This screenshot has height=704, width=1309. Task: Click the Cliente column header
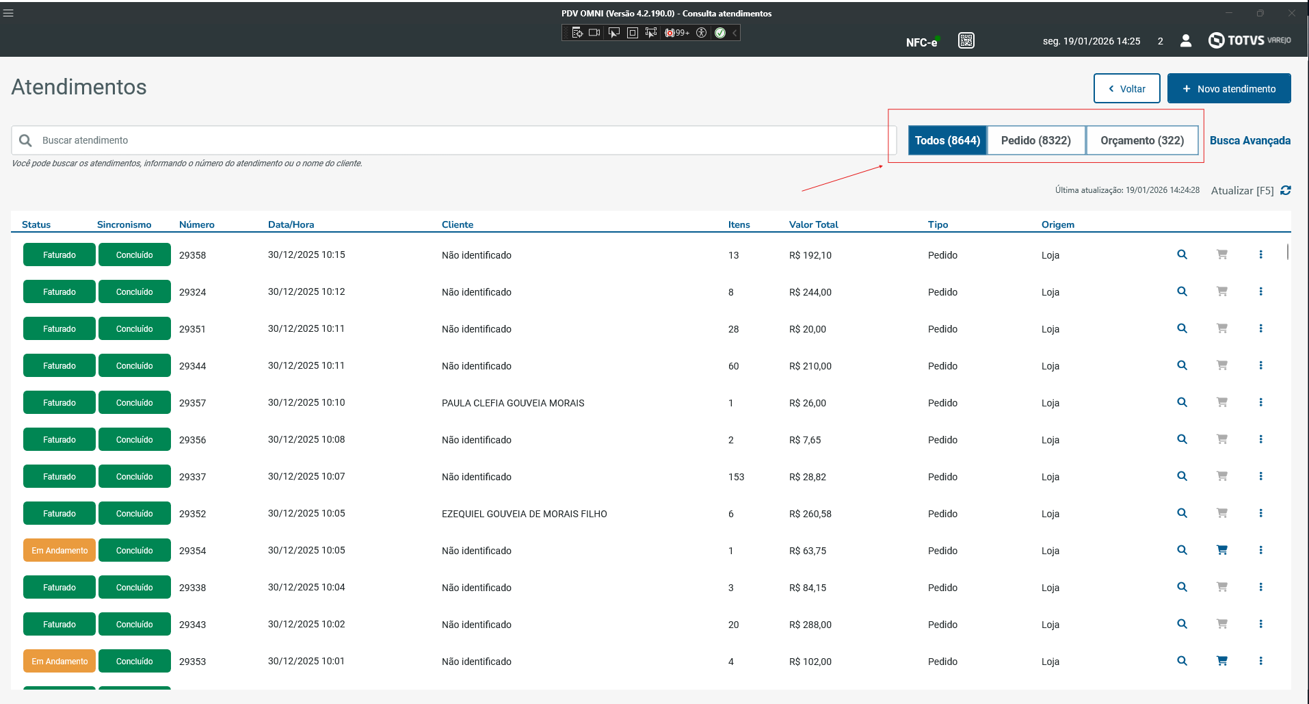click(x=458, y=224)
